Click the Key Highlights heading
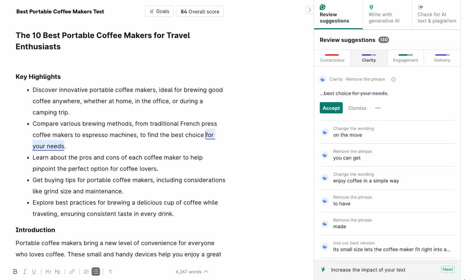Screen dimensions: 465x280 (x=38, y=77)
